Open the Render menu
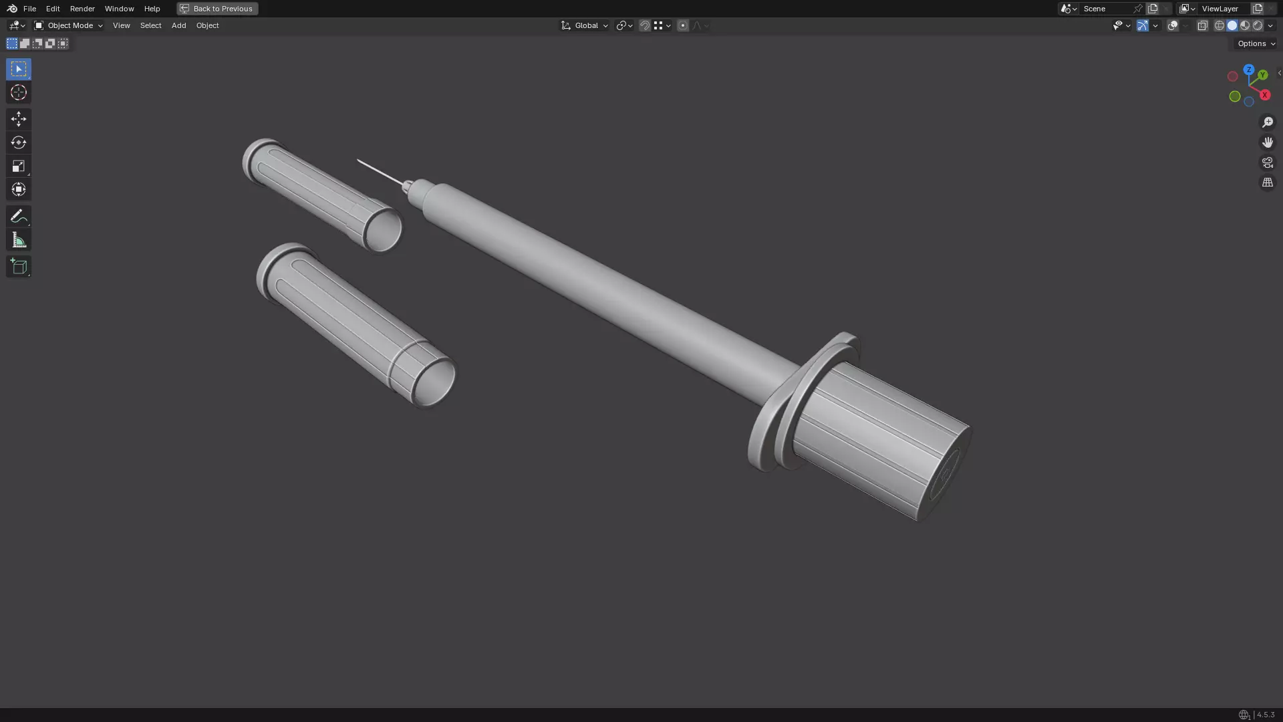Screen dimensions: 1283x722 pyautogui.click(x=82, y=9)
